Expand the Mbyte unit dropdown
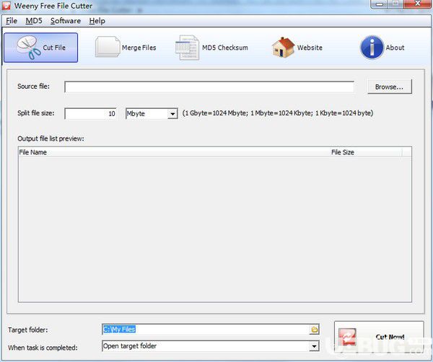433x362 pixels. click(x=172, y=113)
